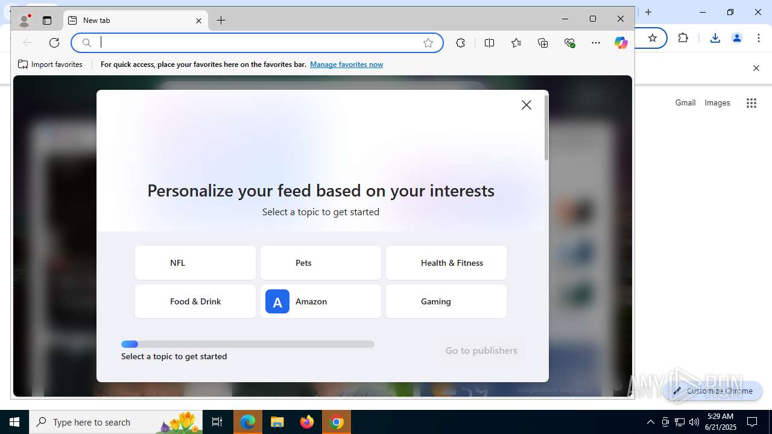Open Firefox from taskbar
The image size is (772, 434).
pos(307,422)
